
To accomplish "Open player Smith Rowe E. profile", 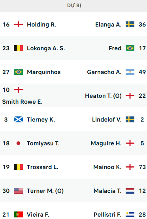I will coord(22,102).
